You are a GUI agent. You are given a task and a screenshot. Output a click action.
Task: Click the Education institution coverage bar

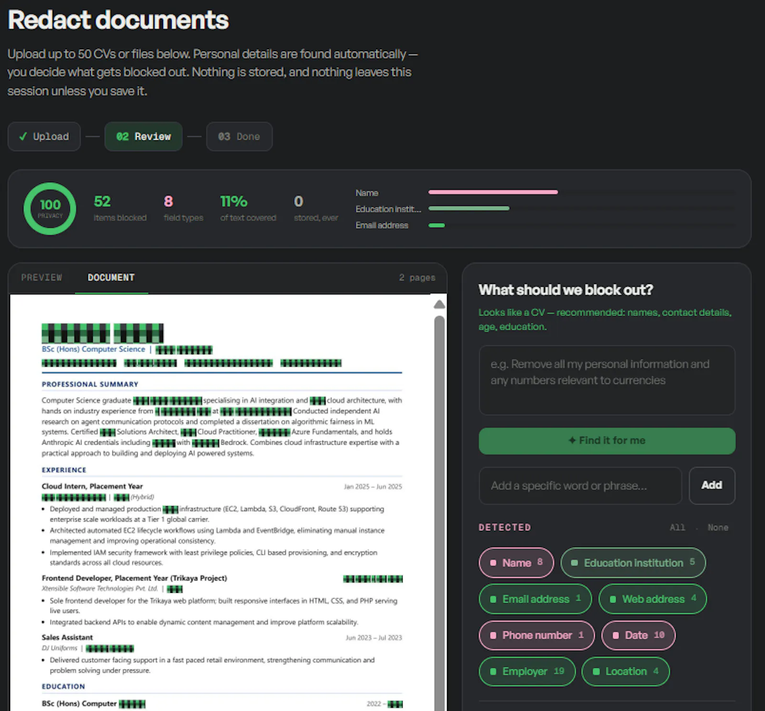coord(469,208)
